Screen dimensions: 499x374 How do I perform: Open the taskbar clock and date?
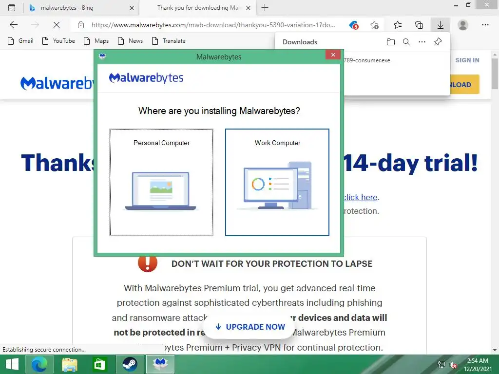(x=478, y=364)
